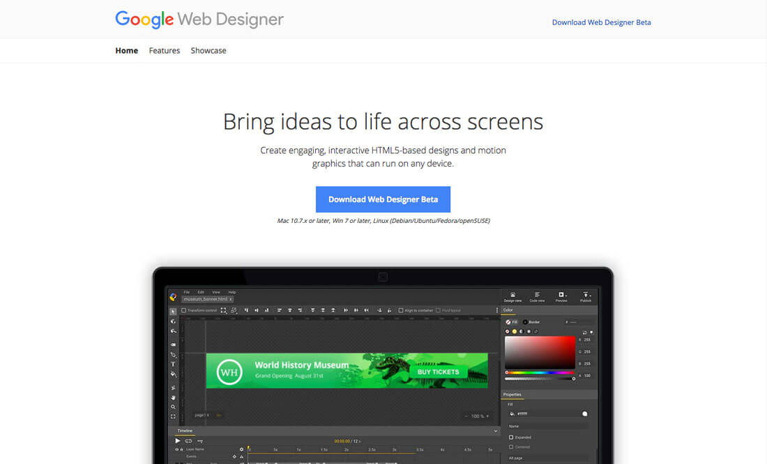Select the Zoom magnifier tool

click(x=173, y=407)
